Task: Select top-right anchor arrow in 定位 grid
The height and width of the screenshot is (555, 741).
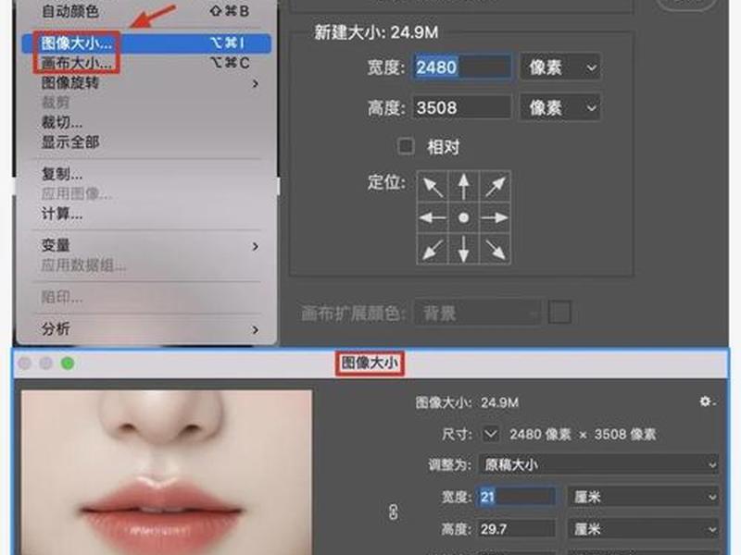Action: click(495, 187)
